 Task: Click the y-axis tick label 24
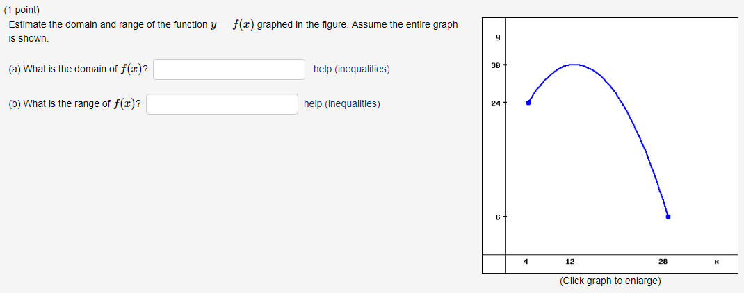pos(495,103)
